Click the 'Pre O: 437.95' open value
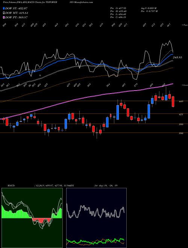 (118, 8)
